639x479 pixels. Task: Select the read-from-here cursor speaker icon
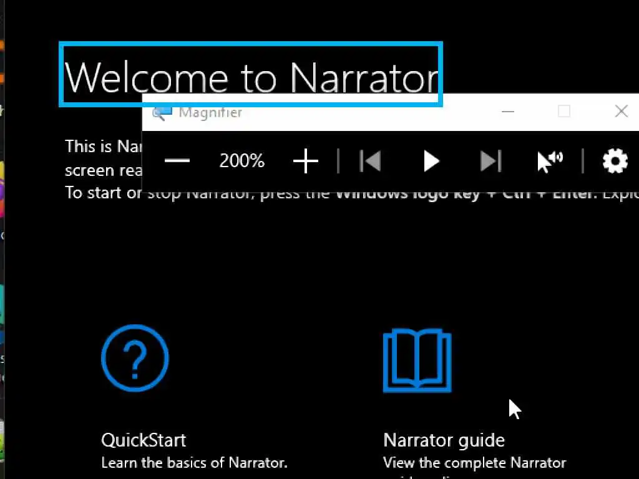[x=550, y=162]
